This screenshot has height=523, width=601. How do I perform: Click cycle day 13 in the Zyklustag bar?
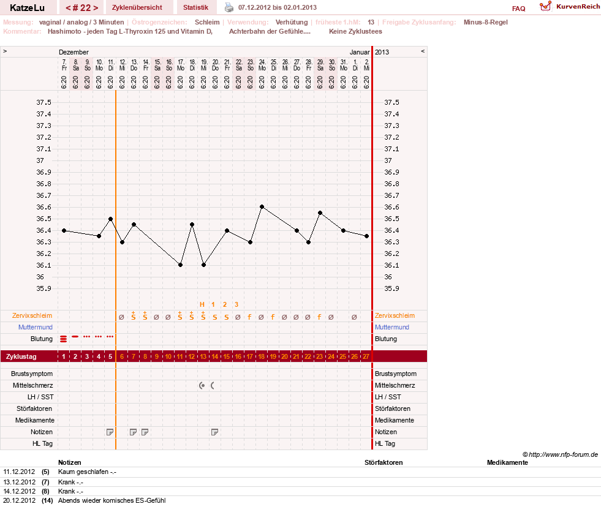[203, 356]
